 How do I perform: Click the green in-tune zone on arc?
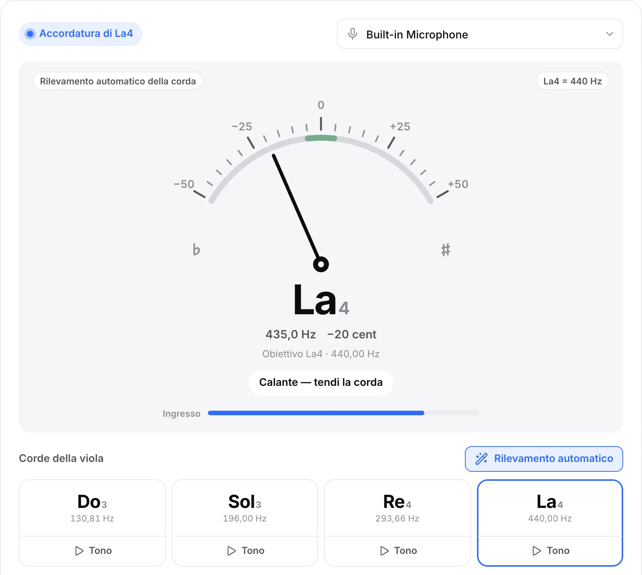[x=321, y=138]
